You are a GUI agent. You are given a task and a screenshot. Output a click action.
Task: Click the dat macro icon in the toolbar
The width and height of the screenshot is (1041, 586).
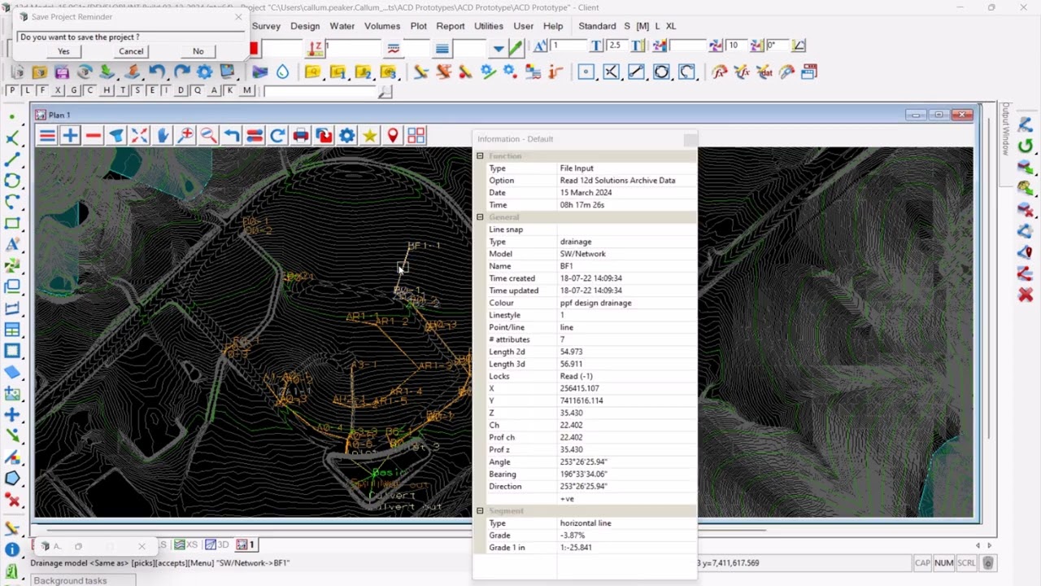[x=764, y=72]
